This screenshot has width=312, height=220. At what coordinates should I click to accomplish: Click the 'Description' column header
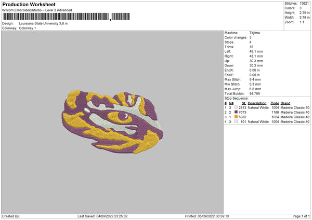(257, 103)
